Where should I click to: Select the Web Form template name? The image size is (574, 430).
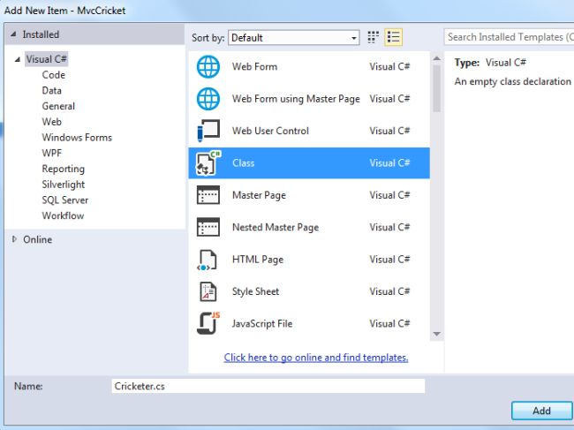254,66
